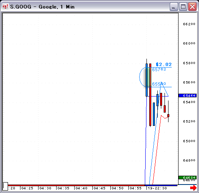Click the 04:40 time axis label

(81, 188)
